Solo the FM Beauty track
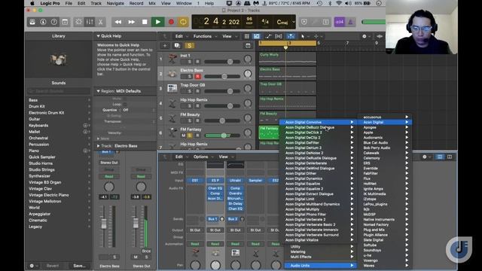 pos(190,120)
